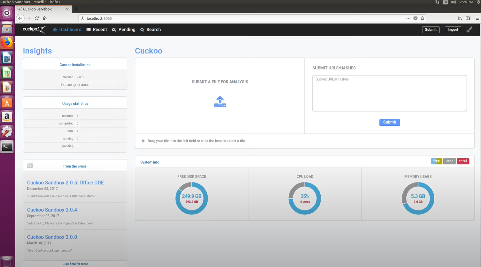This screenshot has height=267, width=481.
Task: Open the Cuckoo Sandbox 2.0.5: Office DDE article
Action: coord(65,182)
